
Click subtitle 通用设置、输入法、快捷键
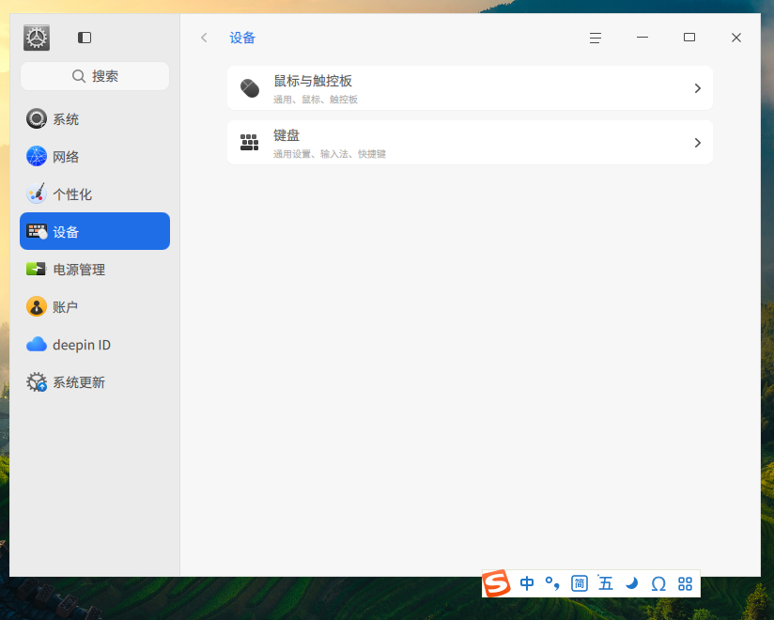(330, 154)
